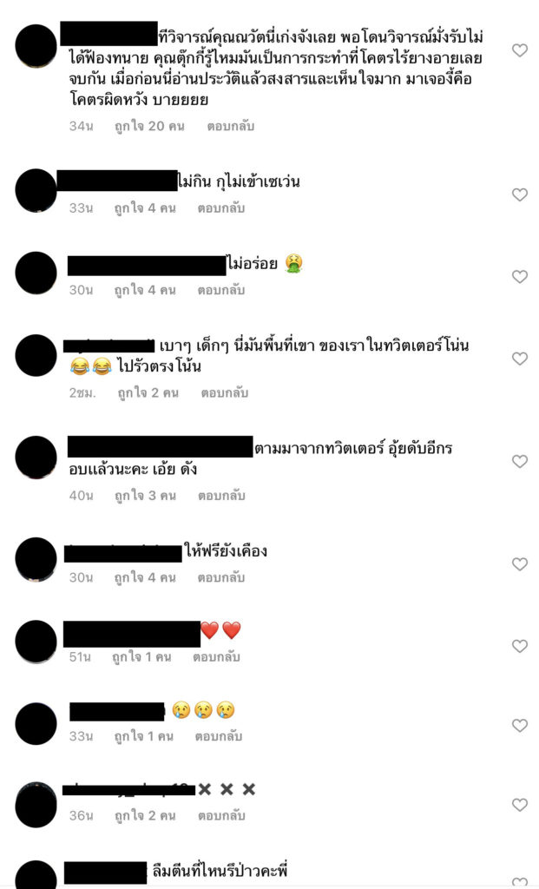This screenshot has width=539, height=889.
Task: Like the comment with two red hearts
Action: pos(520,646)
